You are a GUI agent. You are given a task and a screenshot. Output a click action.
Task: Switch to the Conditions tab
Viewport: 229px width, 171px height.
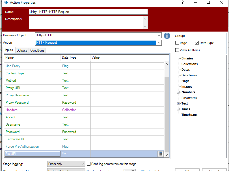(37, 50)
